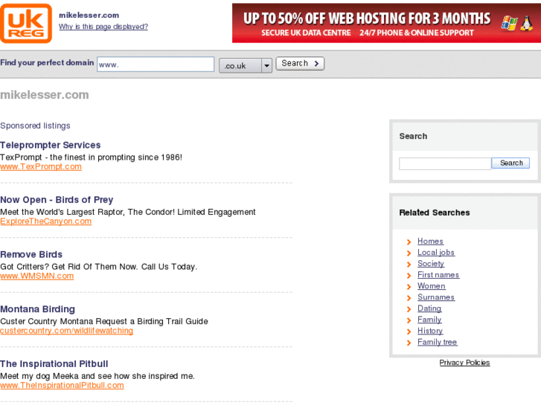Open the Women related search
The height and width of the screenshot is (405, 541).
point(432,286)
